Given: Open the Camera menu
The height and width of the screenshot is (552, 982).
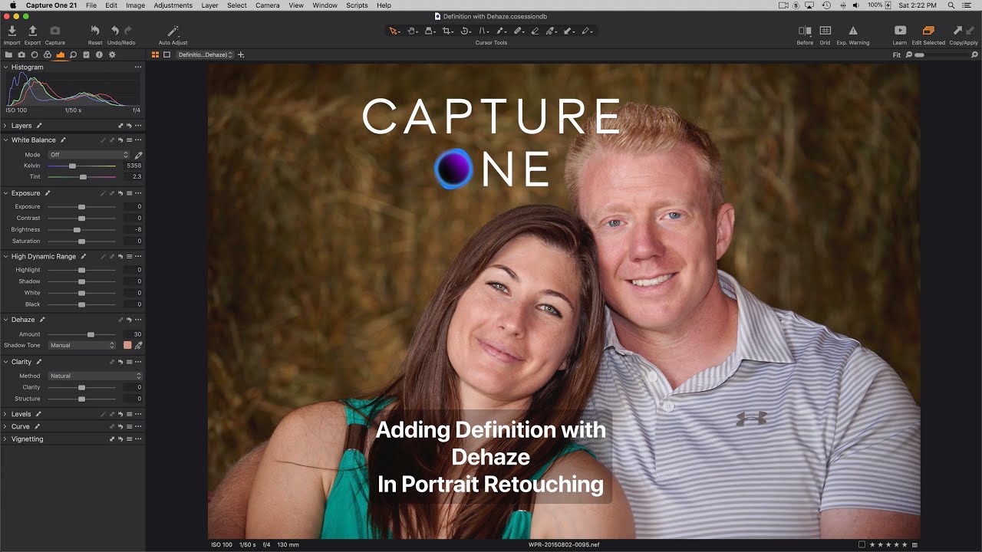Looking at the screenshot, I should click(x=268, y=5).
